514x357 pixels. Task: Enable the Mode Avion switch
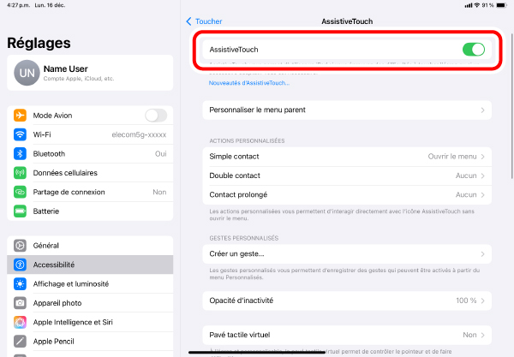coord(155,116)
